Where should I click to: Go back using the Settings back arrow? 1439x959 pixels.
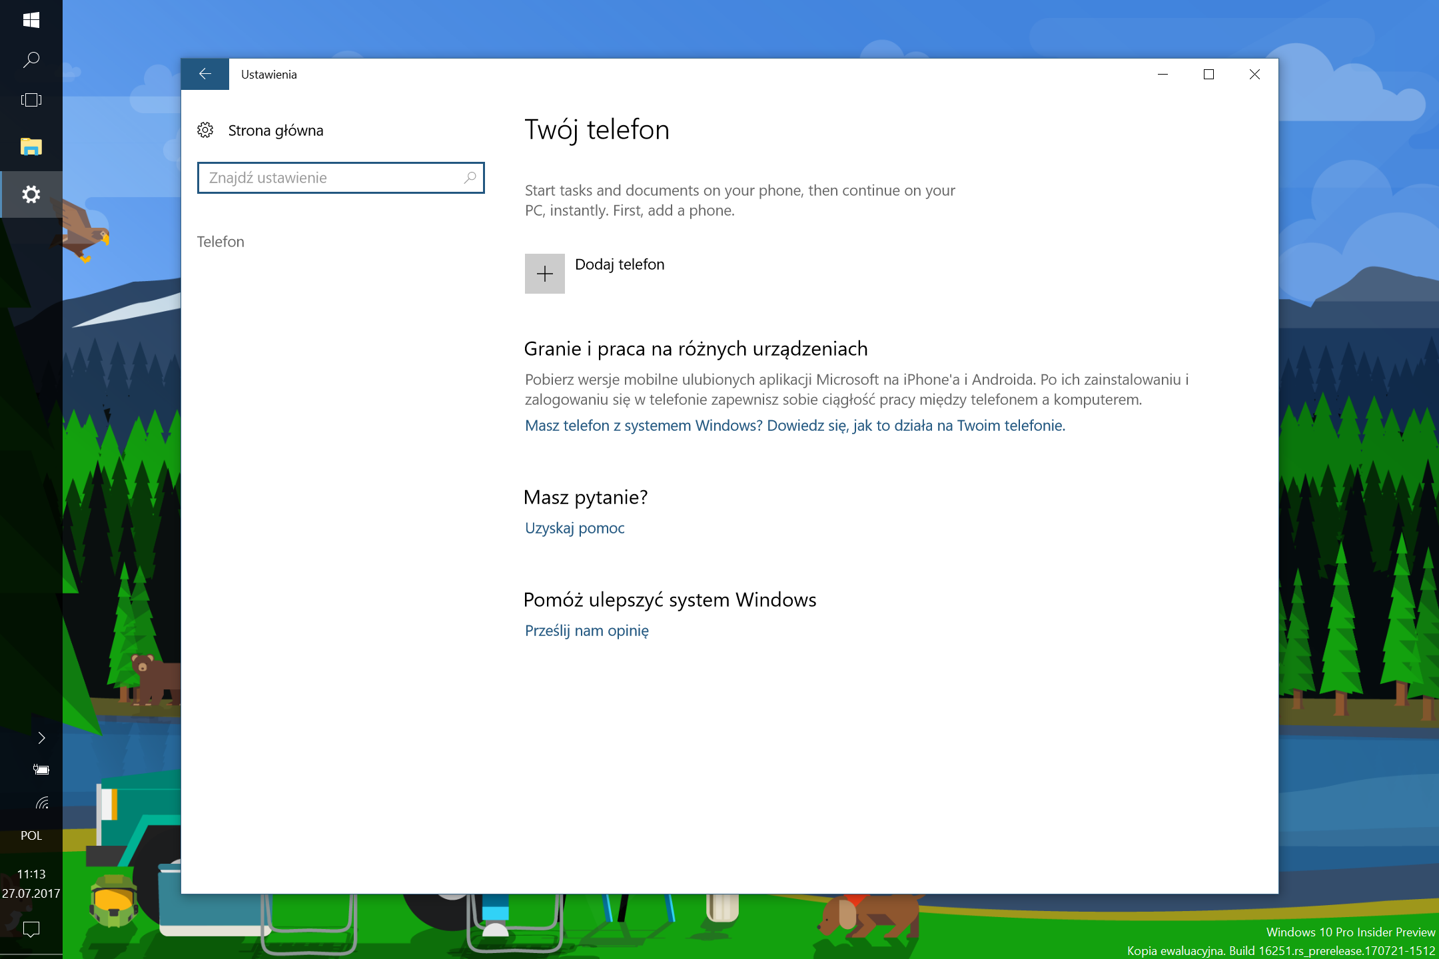coord(205,74)
